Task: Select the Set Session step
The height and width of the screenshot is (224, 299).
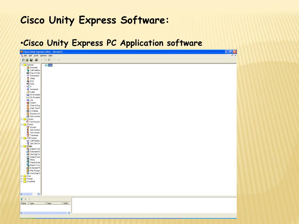Action: coord(33,122)
